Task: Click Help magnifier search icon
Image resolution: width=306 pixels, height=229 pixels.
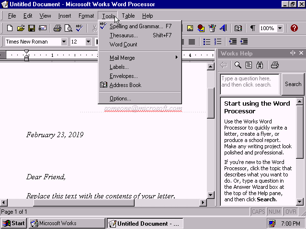Action: click(238, 65)
